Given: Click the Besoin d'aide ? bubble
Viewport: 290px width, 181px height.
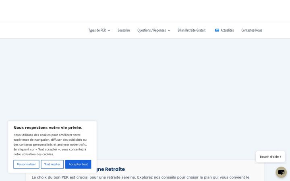Looking at the screenshot, I should 270,156.
